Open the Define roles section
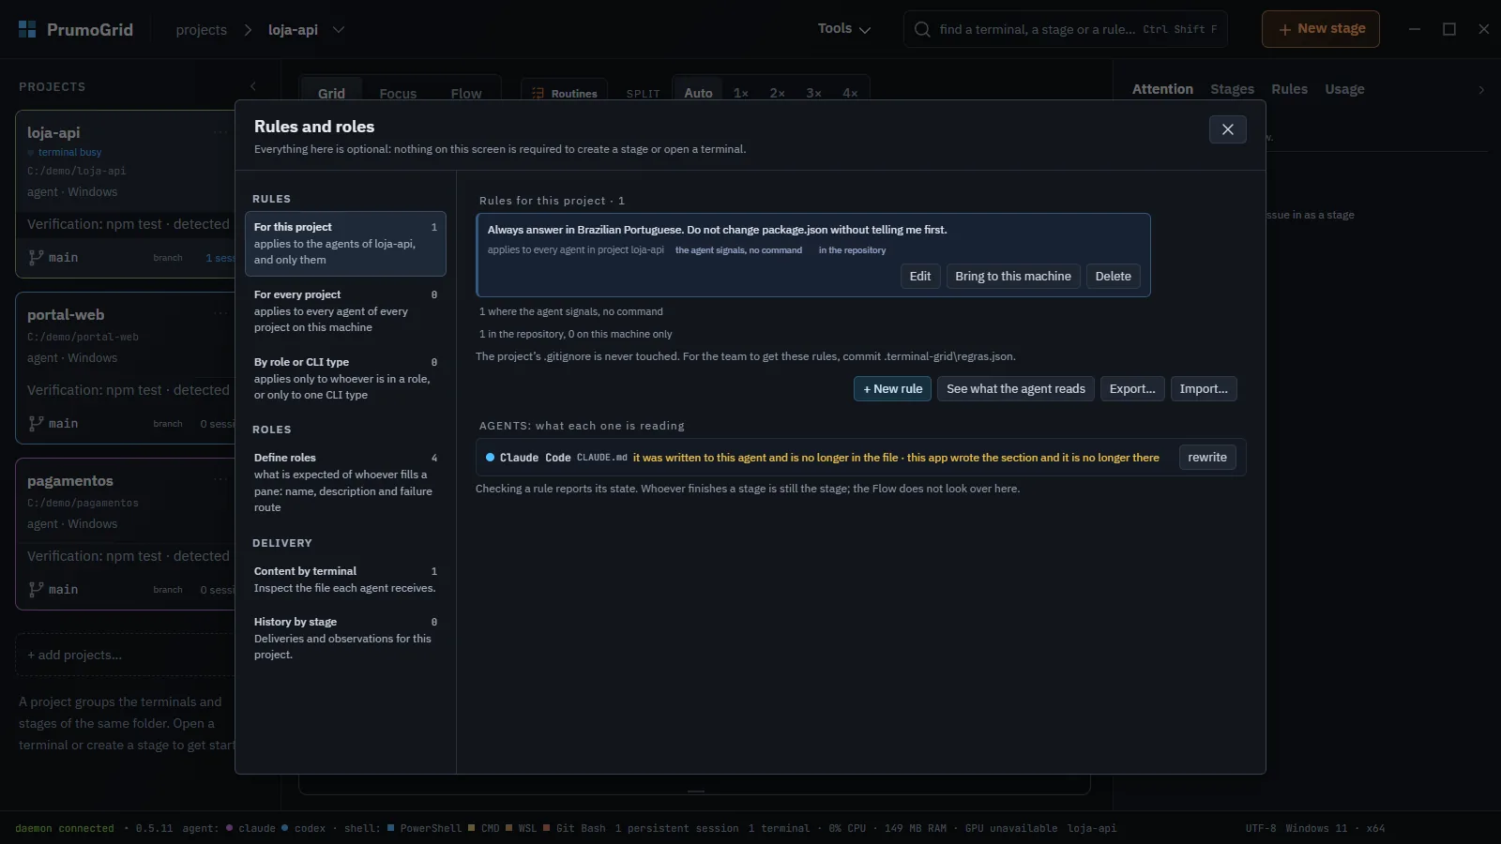The height and width of the screenshot is (844, 1501). pyautogui.click(x=345, y=482)
